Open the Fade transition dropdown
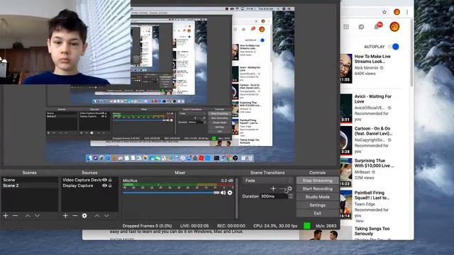 pyautogui.click(x=267, y=181)
